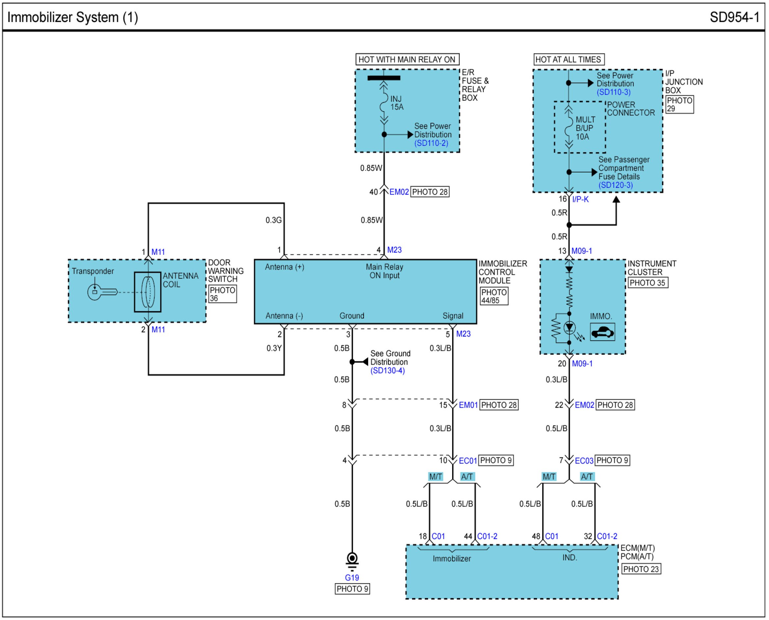Viewport: 769px width, 620px height.
Task: Click the PHOTO 29 junction box reference
Action: tap(679, 104)
